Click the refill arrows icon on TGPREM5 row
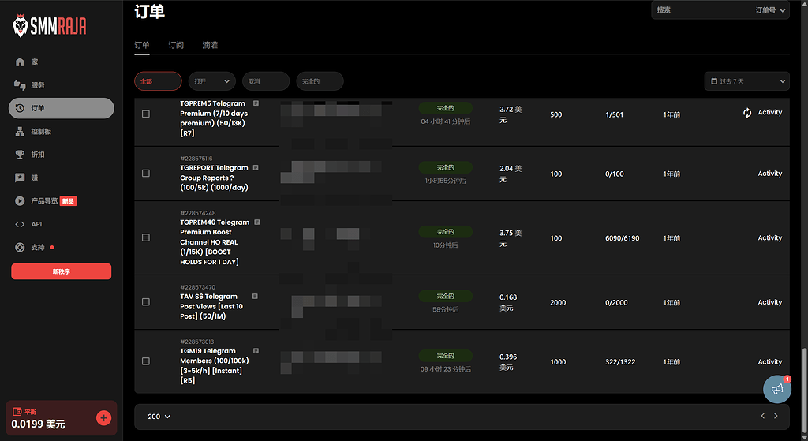The width and height of the screenshot is (808, 441). coord(747,113)
